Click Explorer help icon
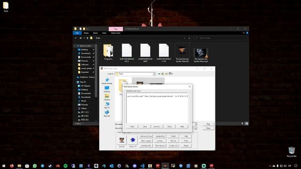The width and height of the screenshot is (301, 169). [247, 33]
